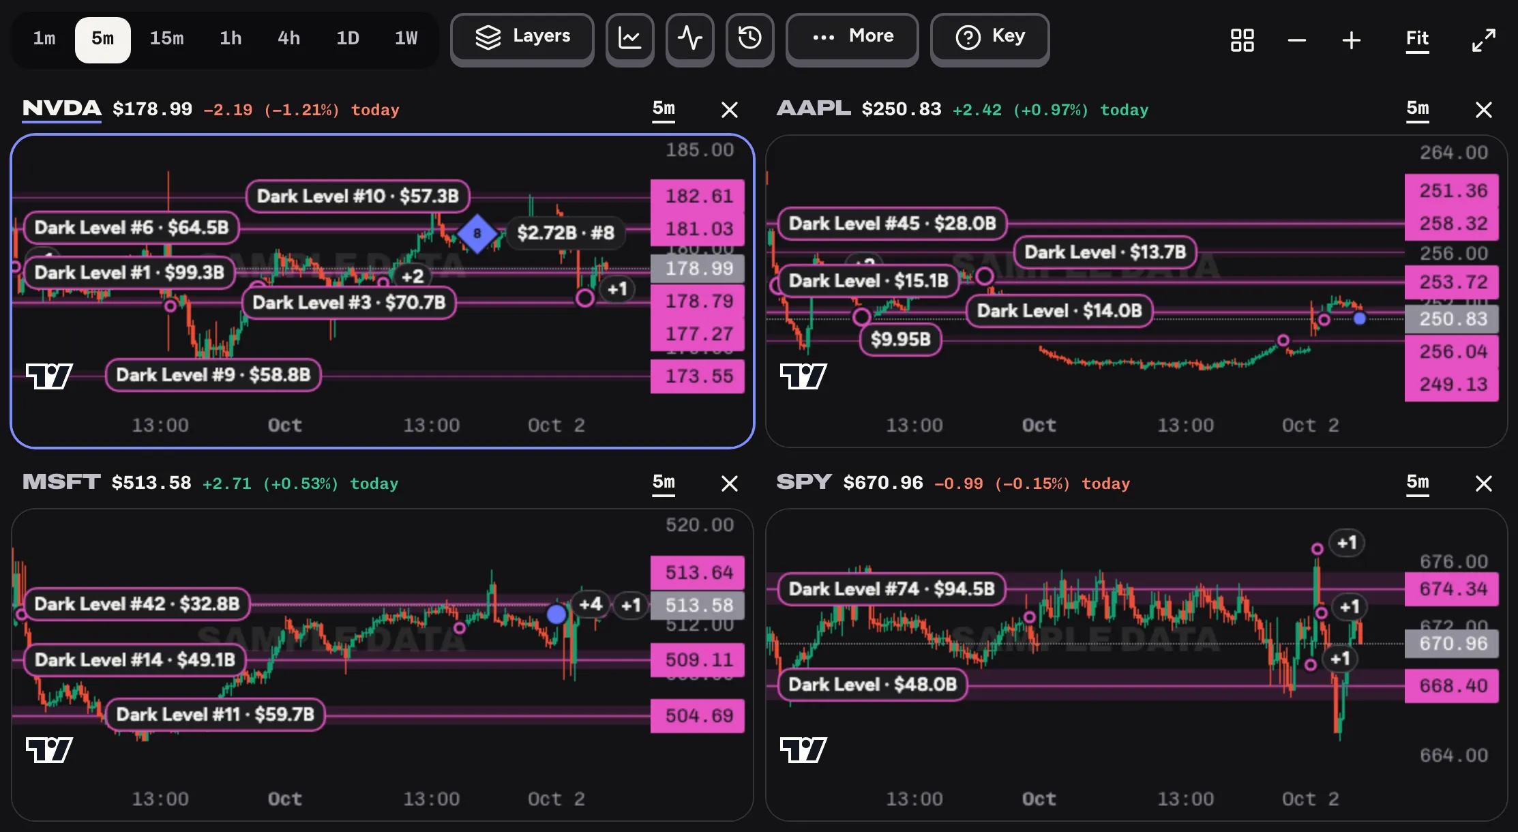Select Dark Level #45 · $28.0B label

click(892, 224)
